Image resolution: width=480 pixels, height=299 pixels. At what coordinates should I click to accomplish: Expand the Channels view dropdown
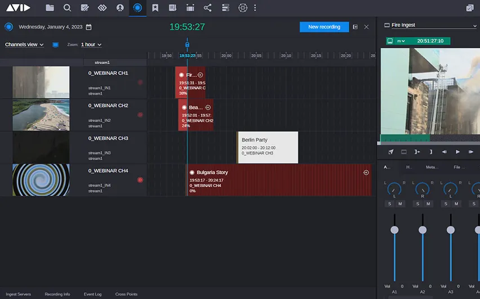[x=24, y=44]
